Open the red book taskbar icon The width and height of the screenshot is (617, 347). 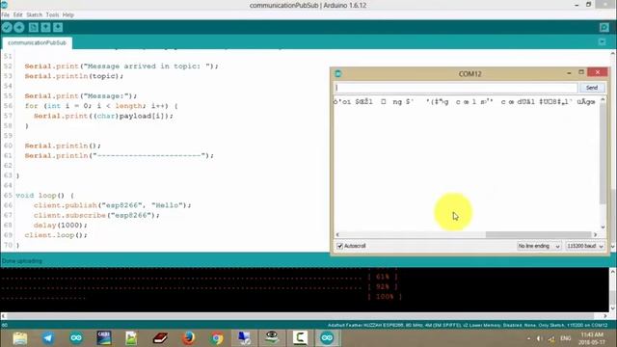pos(160,338)
